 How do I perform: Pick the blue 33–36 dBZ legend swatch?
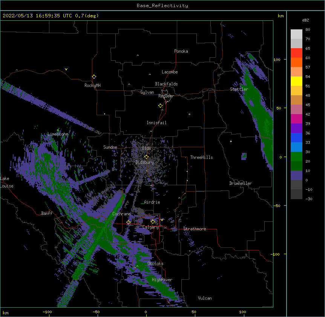tap(296, 137)
